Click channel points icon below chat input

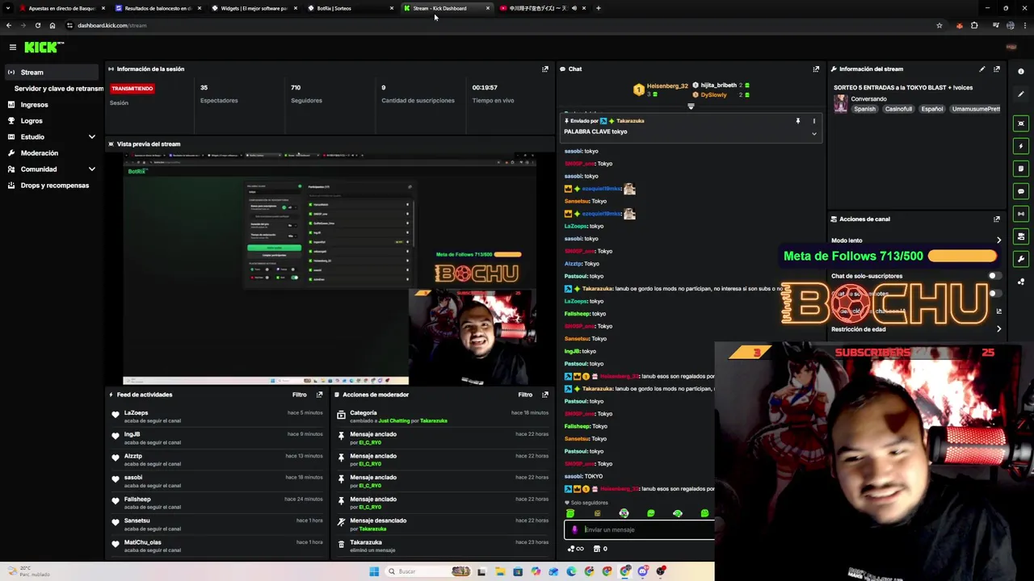(575, 549)
